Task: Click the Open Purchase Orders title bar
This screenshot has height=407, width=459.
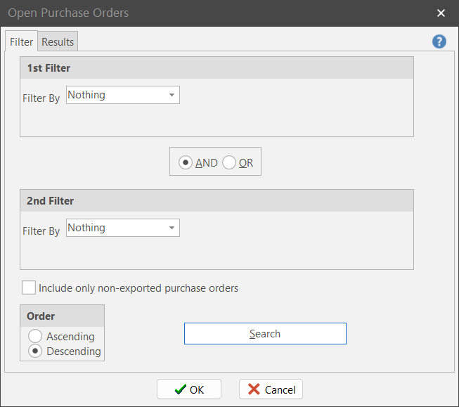Action: pyautogui.click(x=211, y=13)
